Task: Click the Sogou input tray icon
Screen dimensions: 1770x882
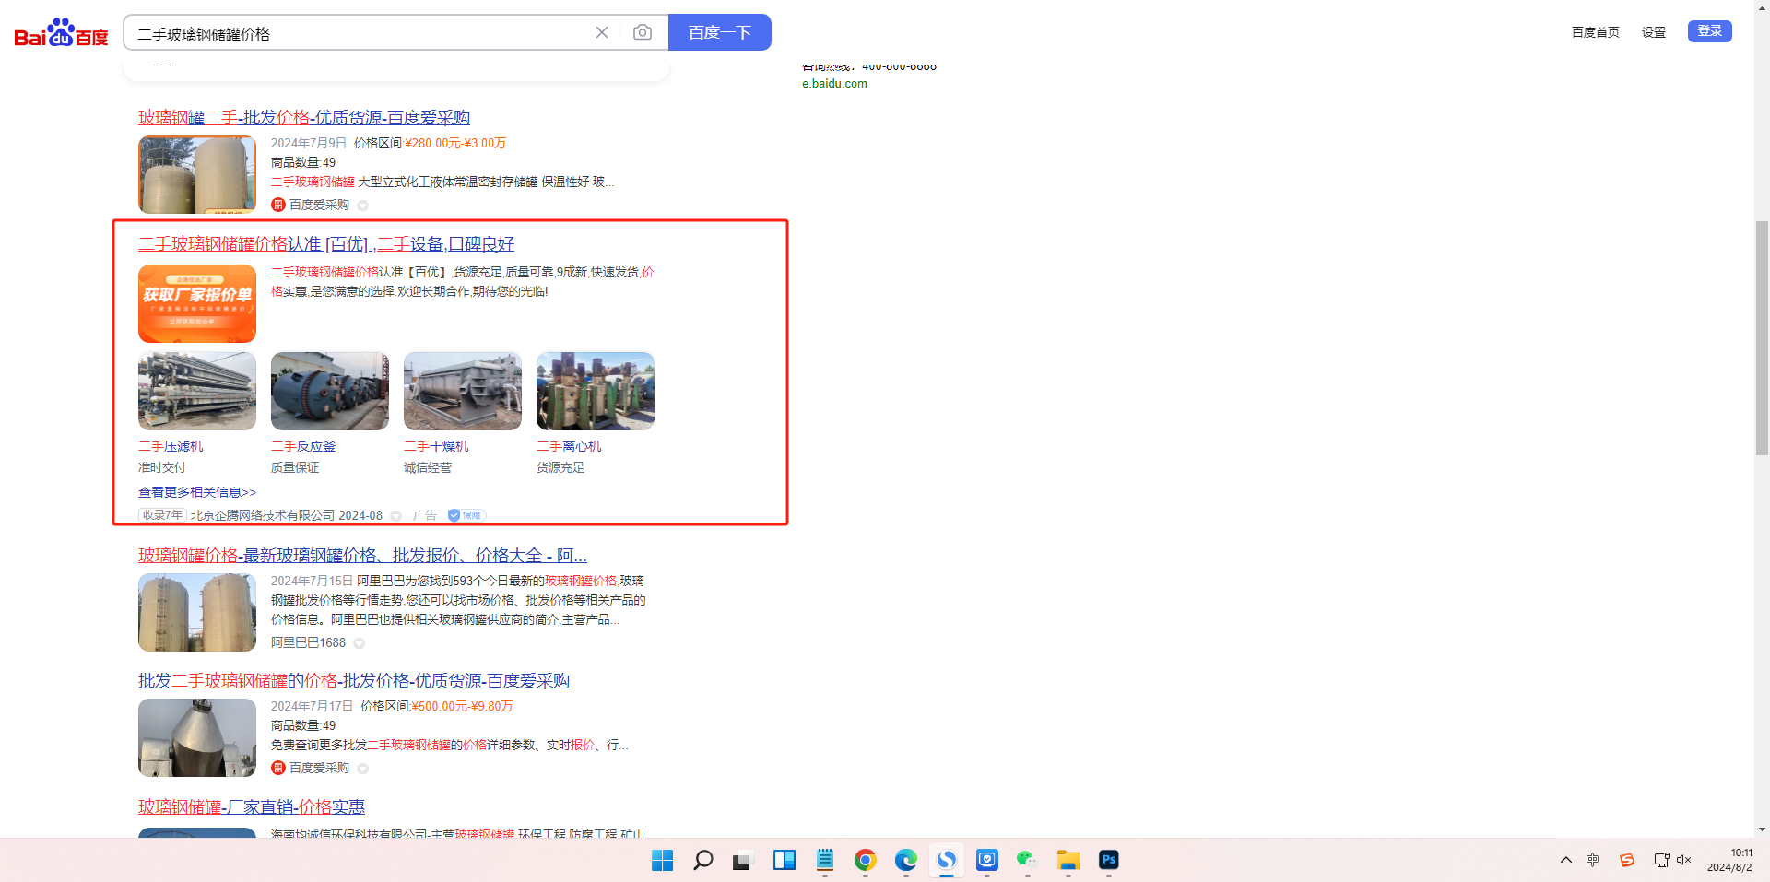Action: [1627, 860]
